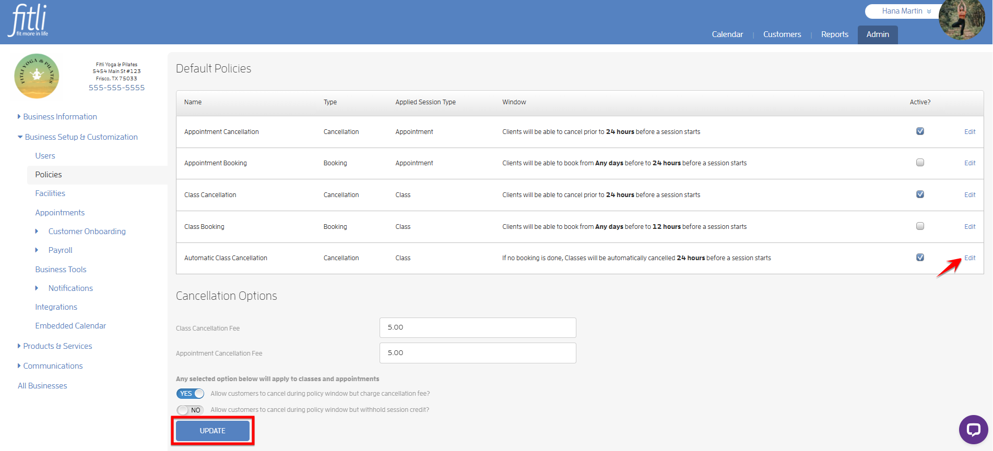
Task: Expand the Customer Onboarding submenu
Action: pos(37,231)
